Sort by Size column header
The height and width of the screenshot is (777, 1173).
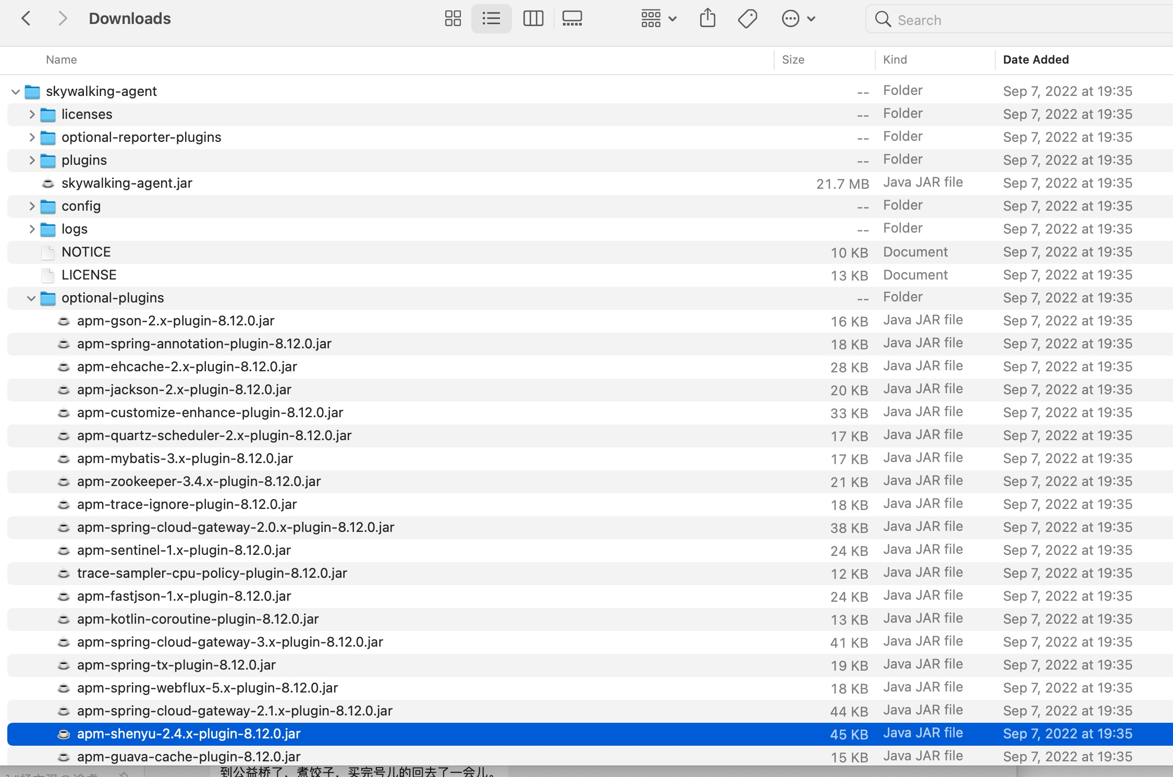(792, 59)
